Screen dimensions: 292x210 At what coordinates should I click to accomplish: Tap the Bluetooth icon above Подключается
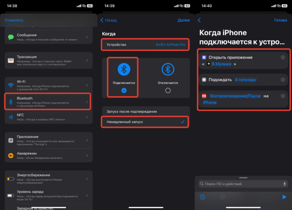point(124,69)
